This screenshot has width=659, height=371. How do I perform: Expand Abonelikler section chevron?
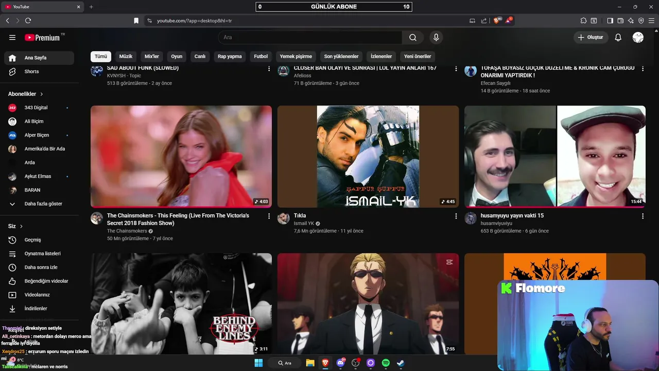(x=42, y=94)
